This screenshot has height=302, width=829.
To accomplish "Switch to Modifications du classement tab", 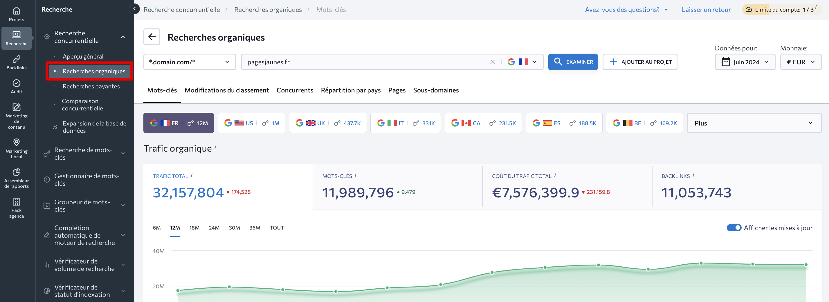I will pyautogui.click(x=227, y=90).
